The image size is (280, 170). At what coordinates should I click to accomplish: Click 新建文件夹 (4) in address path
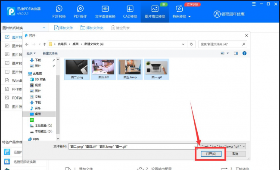(94, 44)
